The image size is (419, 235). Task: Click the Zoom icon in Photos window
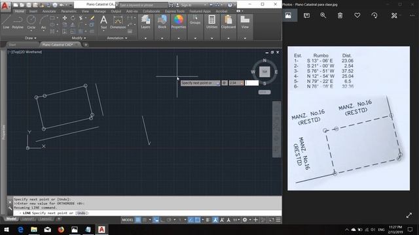[x=323, y=16]
